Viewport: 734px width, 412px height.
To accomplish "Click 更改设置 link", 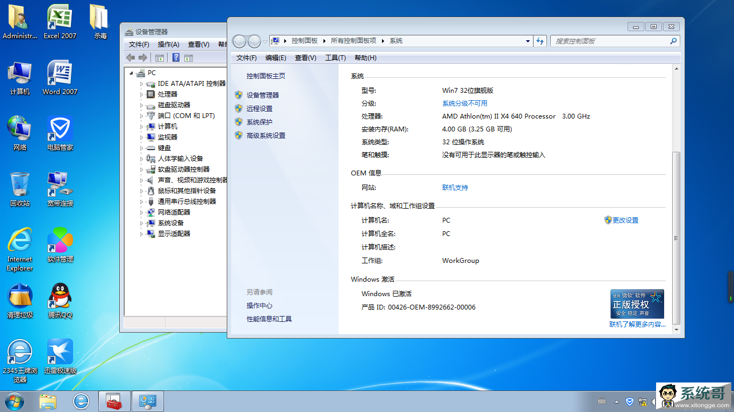I will (x=625, y=220).
